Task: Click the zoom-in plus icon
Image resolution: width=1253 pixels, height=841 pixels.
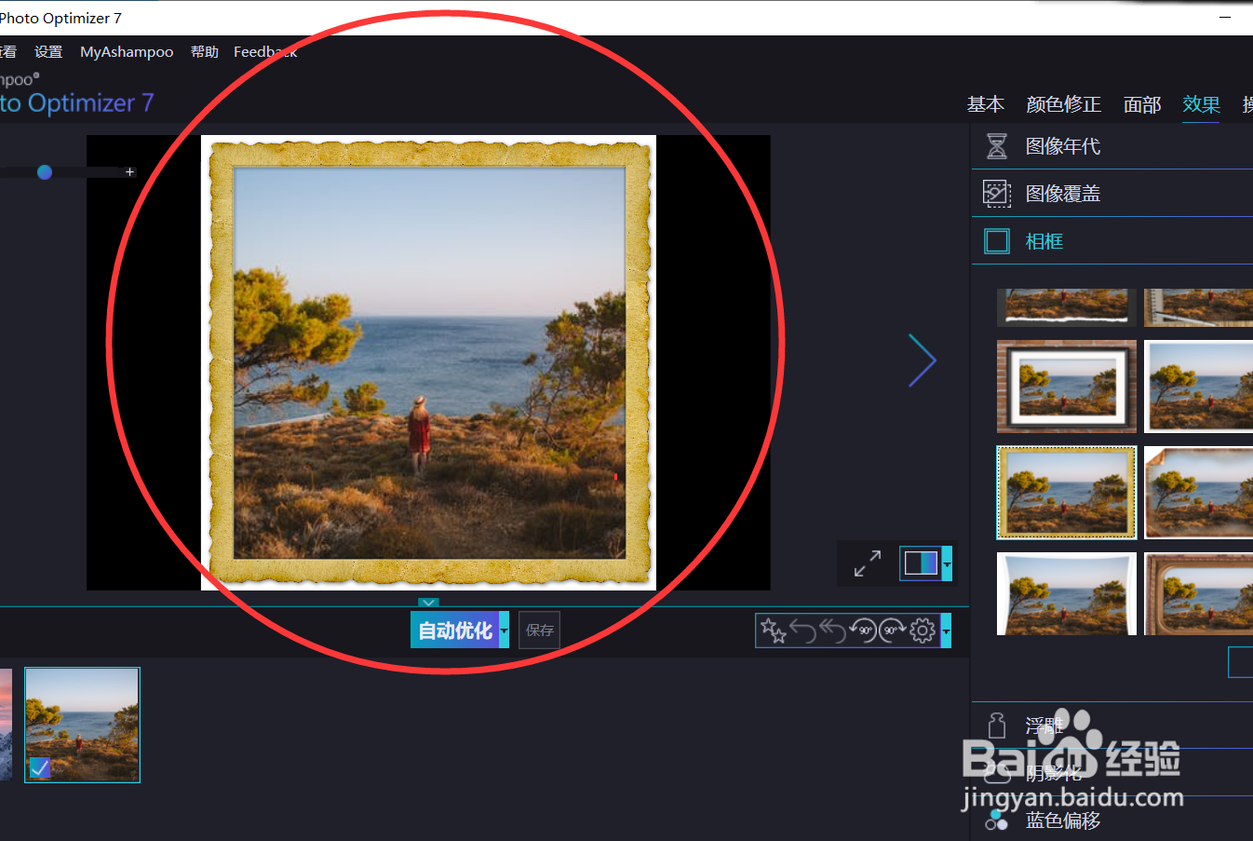Action: 129,172
